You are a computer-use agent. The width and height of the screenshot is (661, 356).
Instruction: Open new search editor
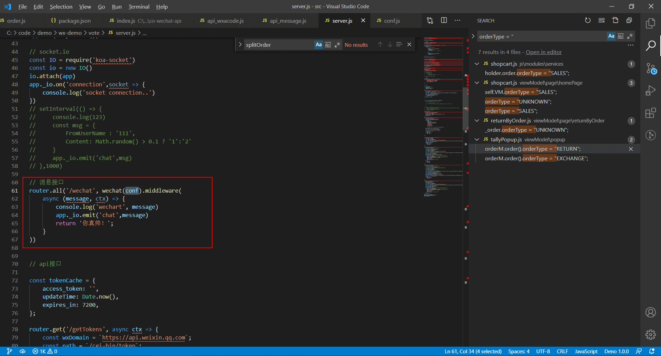pyautogui.click(x=615, y=21)
